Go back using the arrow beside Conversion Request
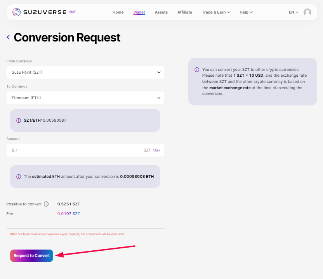This screenshot has width=323, height=279. point(8,37)
